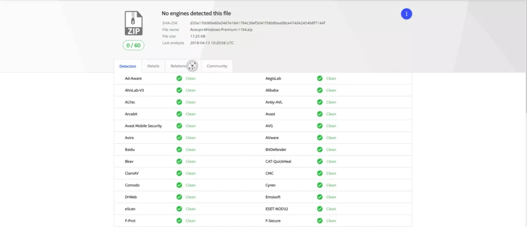527x227 pixels.
Task: Click the CAT-QuickHeal engine name
Action: pos(278,161)
